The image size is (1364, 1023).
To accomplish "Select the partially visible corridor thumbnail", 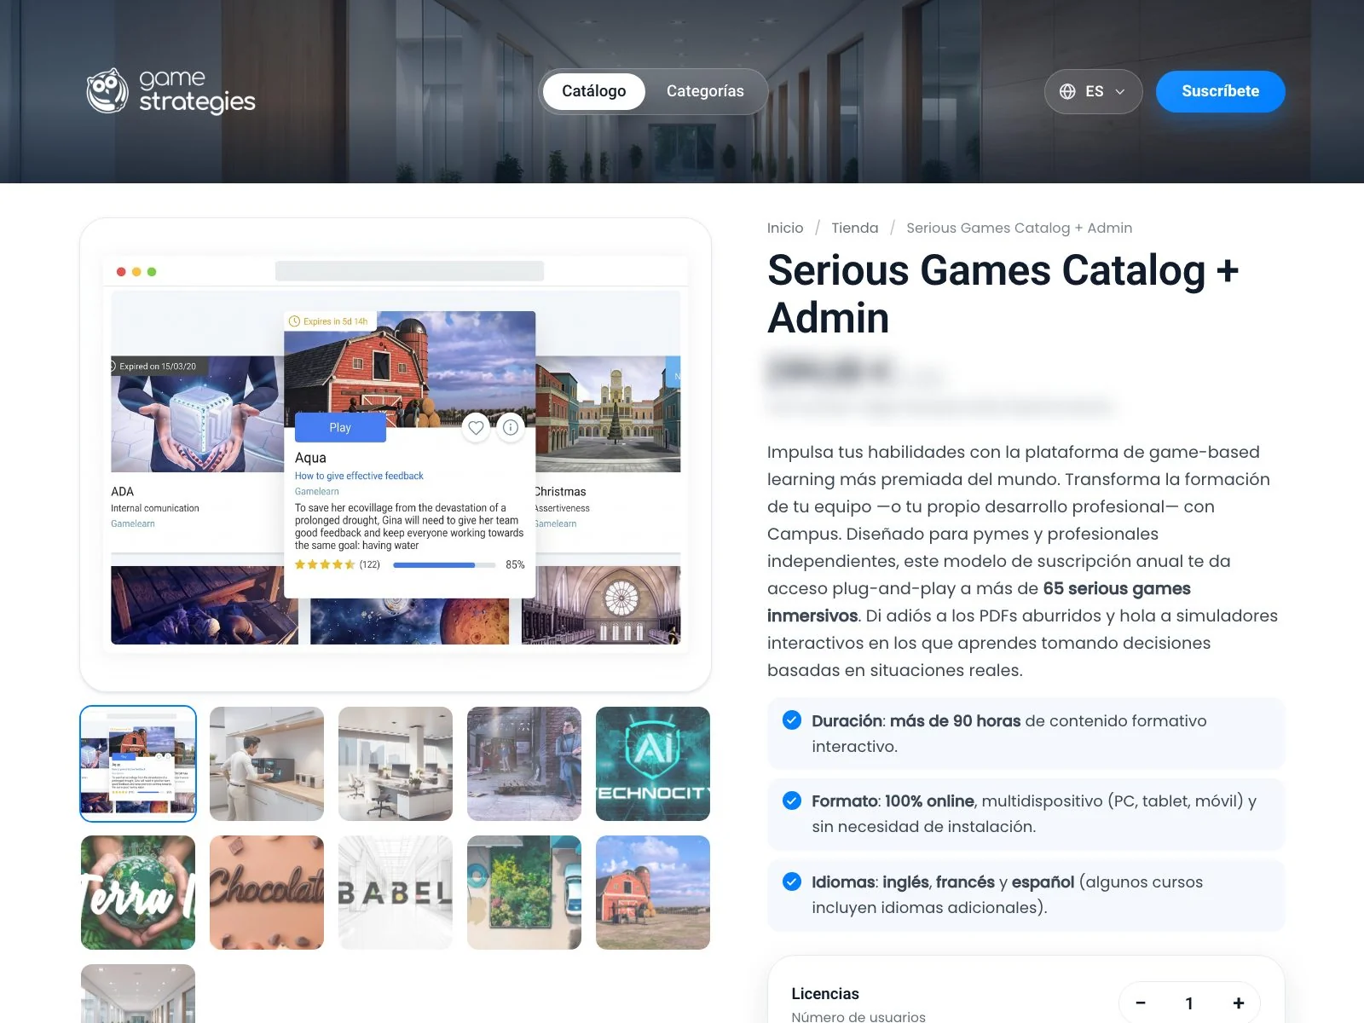I will click(x=138, y=994).
